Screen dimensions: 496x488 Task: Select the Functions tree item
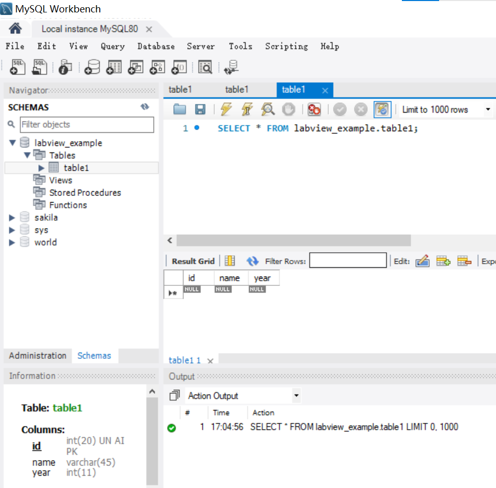(x=68, y=205)
